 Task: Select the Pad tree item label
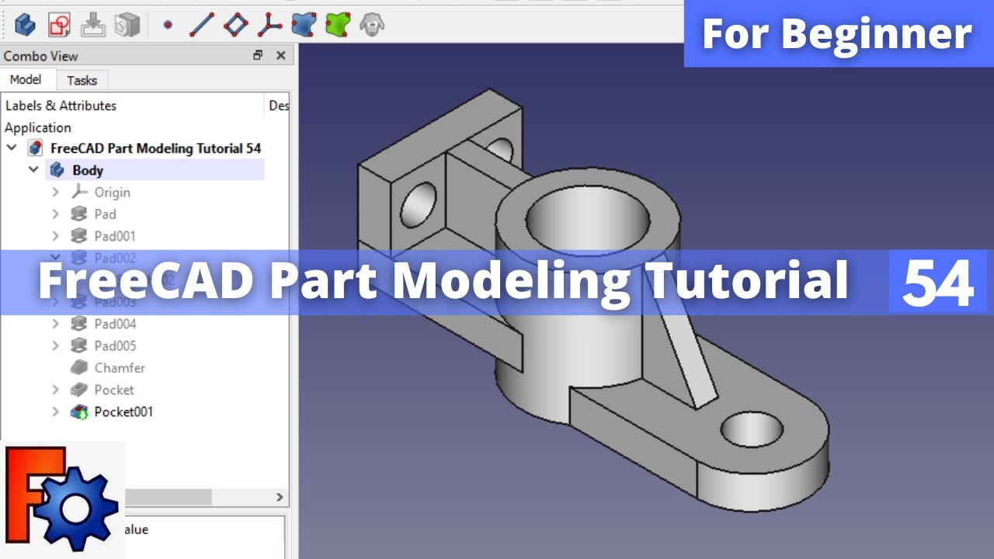pos(106,214)
